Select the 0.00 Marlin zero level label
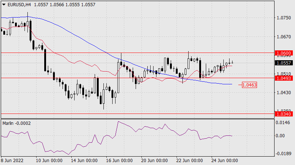Screen dimensions: 295x165 (280, 136)
